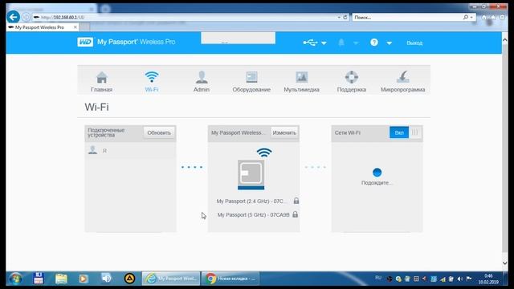The image size is (514, 289).
Task: Open the yellow triangle taskbar app
Action: coord(129,279)
